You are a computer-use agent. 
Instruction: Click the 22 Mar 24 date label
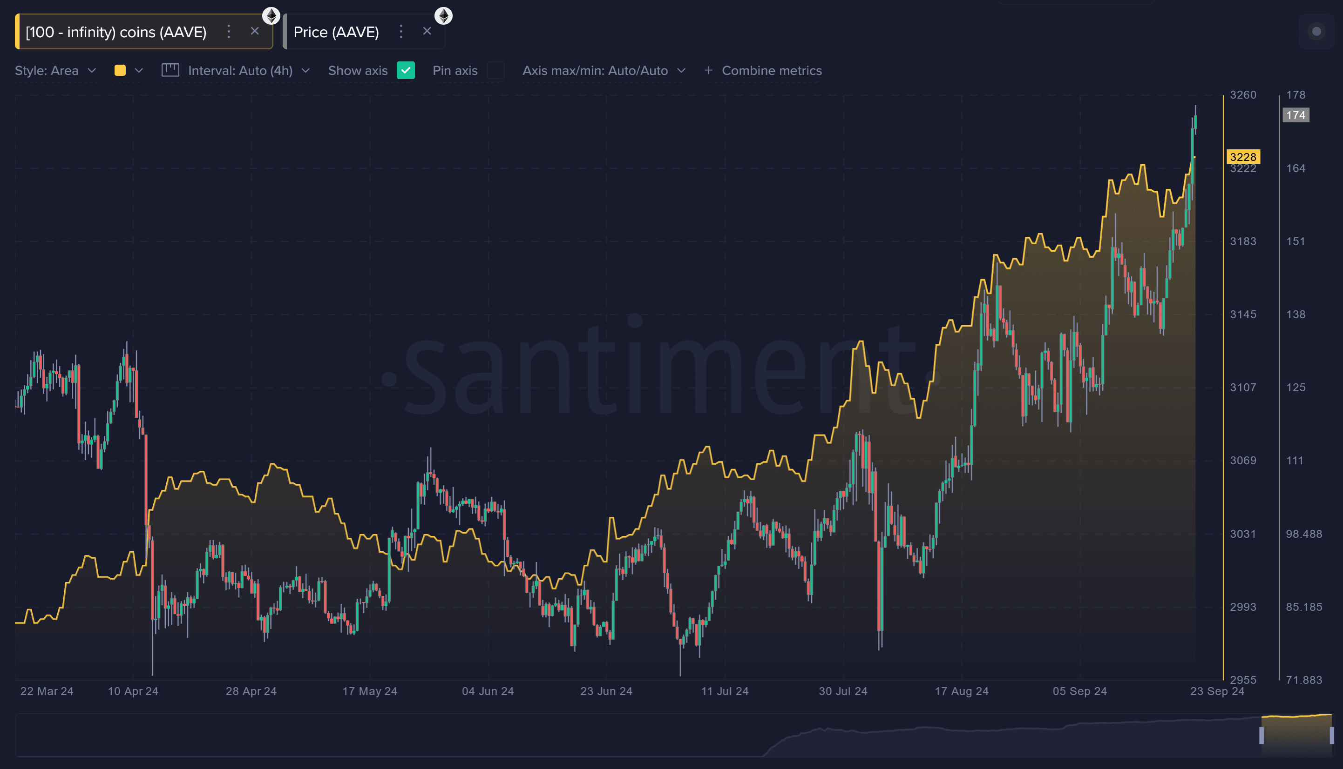pos(47,691)
